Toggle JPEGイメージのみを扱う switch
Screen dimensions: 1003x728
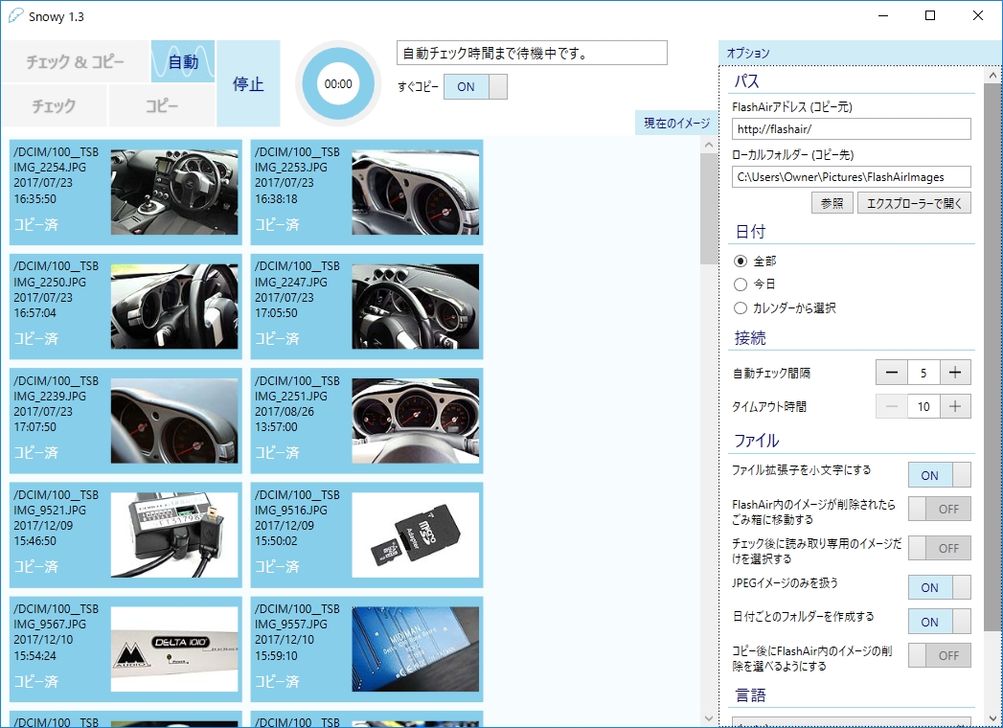point(940,587)
